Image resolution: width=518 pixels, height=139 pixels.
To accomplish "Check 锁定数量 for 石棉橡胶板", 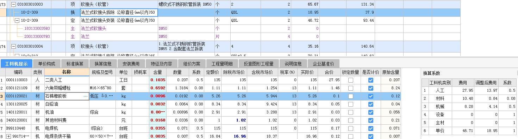I will click(x=350, y=96).
